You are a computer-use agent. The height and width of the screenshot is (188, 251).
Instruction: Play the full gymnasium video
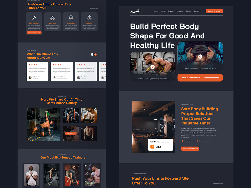153,67
